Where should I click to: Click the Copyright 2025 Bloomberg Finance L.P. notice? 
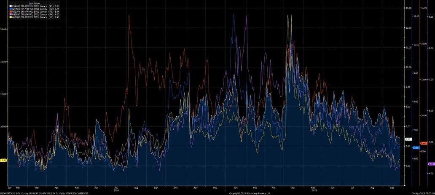point(250,193)
